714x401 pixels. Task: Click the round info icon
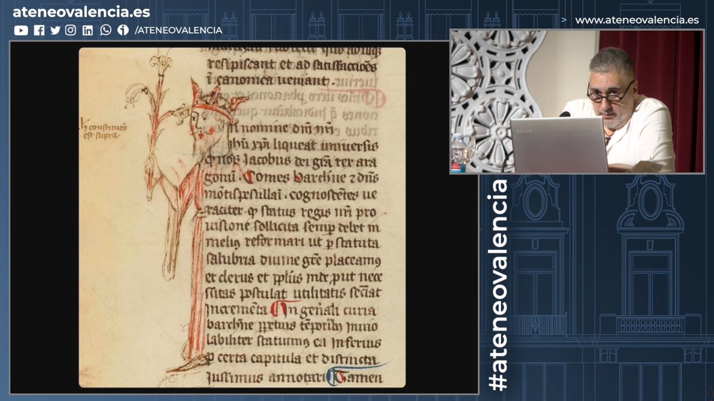tap(123, 30)
